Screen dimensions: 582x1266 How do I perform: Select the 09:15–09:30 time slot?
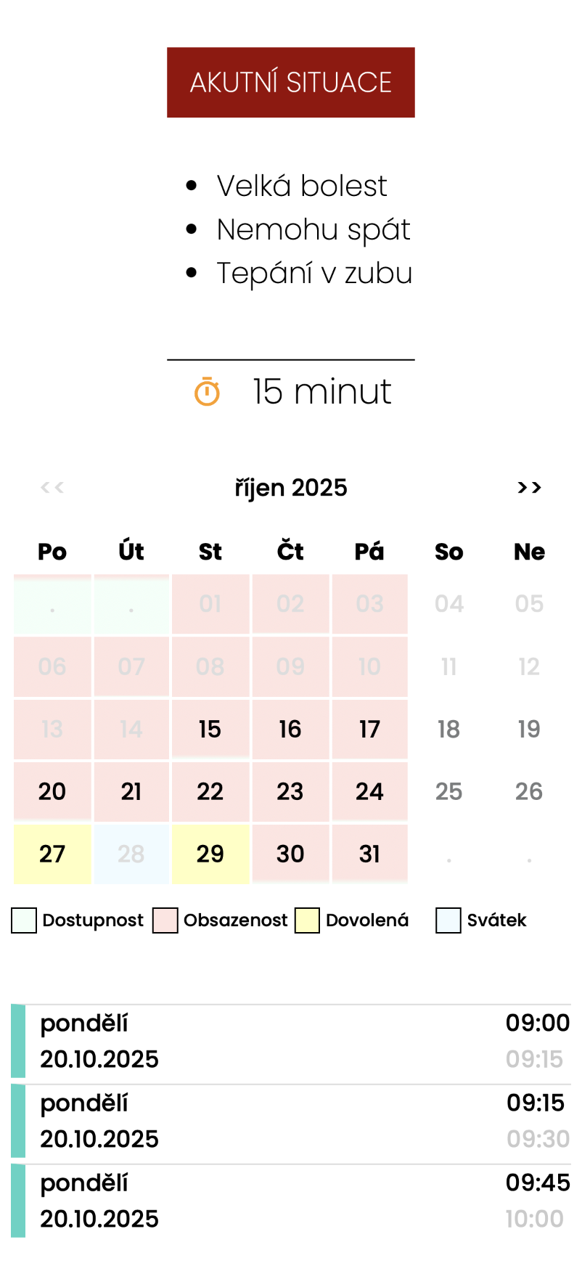[290, 1122]
